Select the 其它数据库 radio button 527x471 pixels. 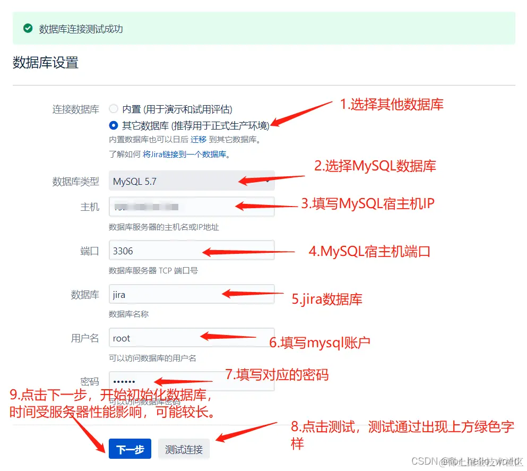[114, 126]
